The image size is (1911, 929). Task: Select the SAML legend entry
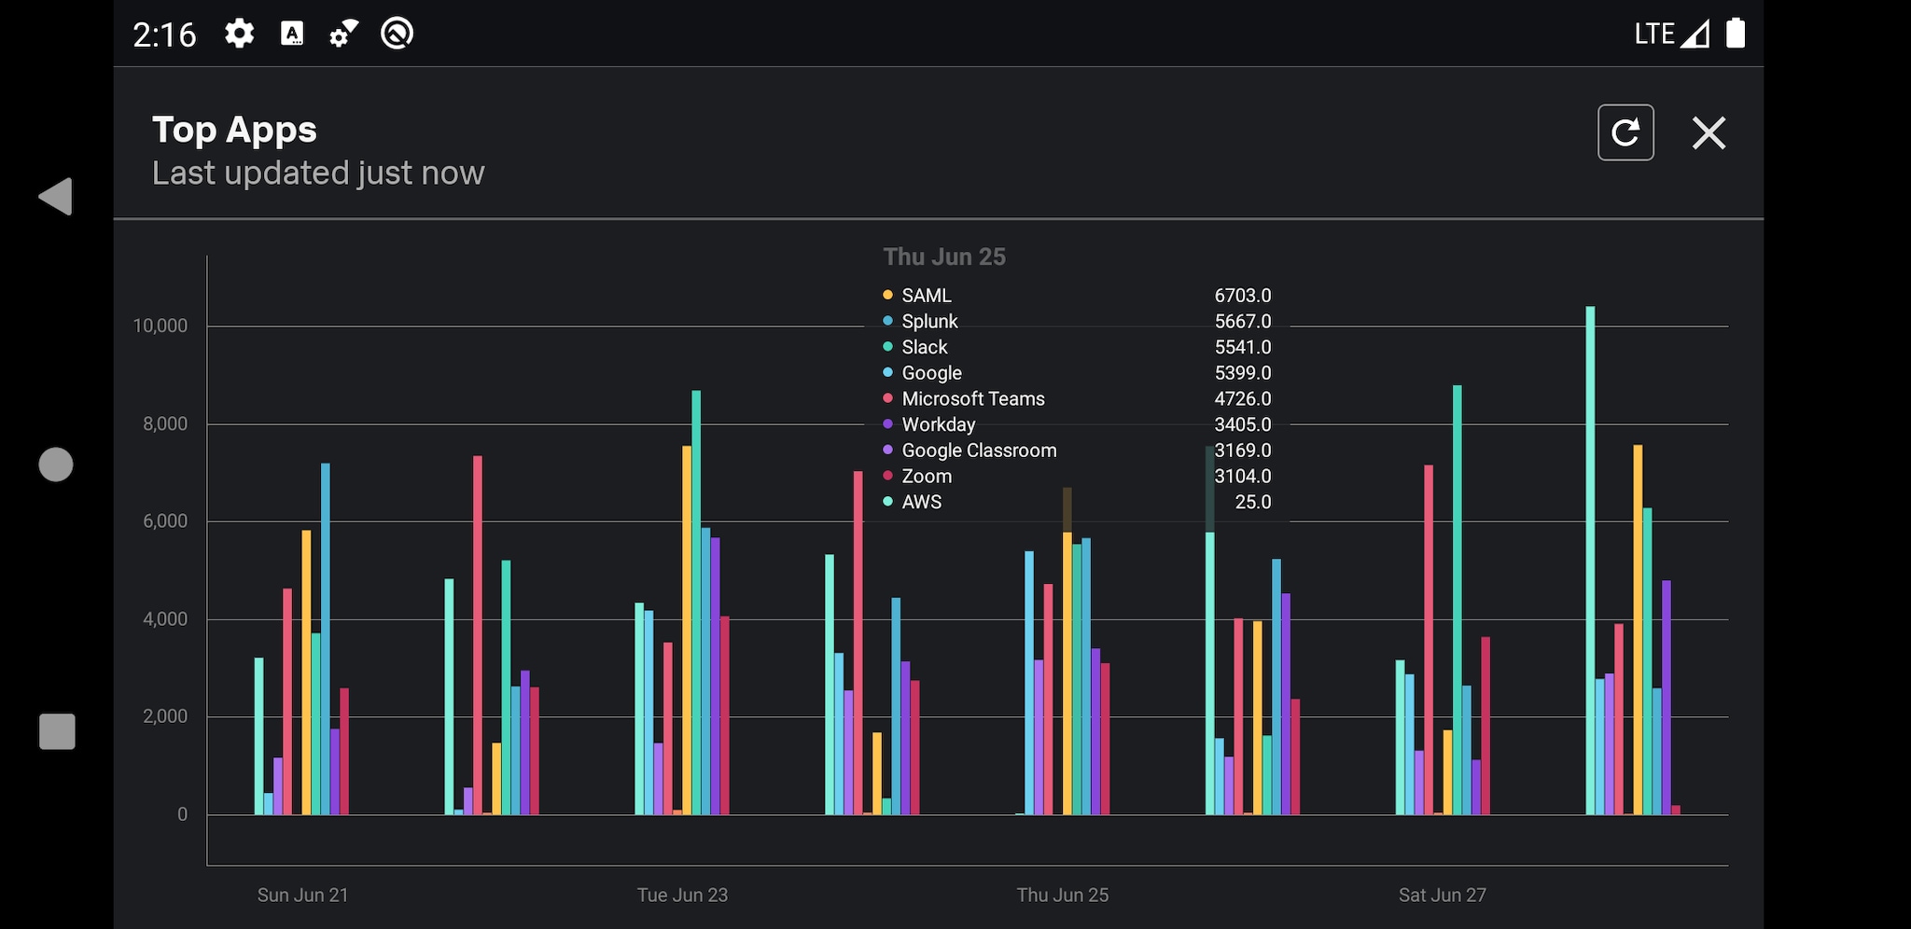point(1077,296)
